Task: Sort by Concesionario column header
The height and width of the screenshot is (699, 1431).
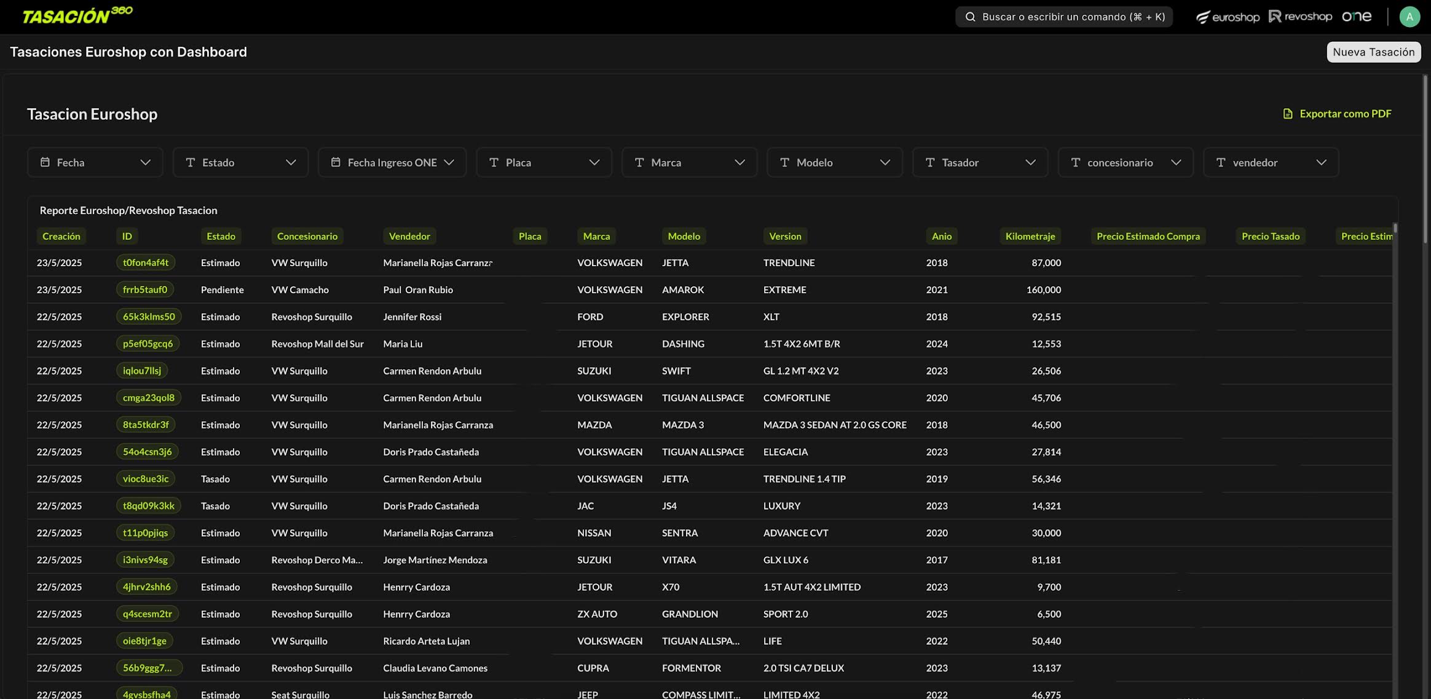Action: point(307,236)
